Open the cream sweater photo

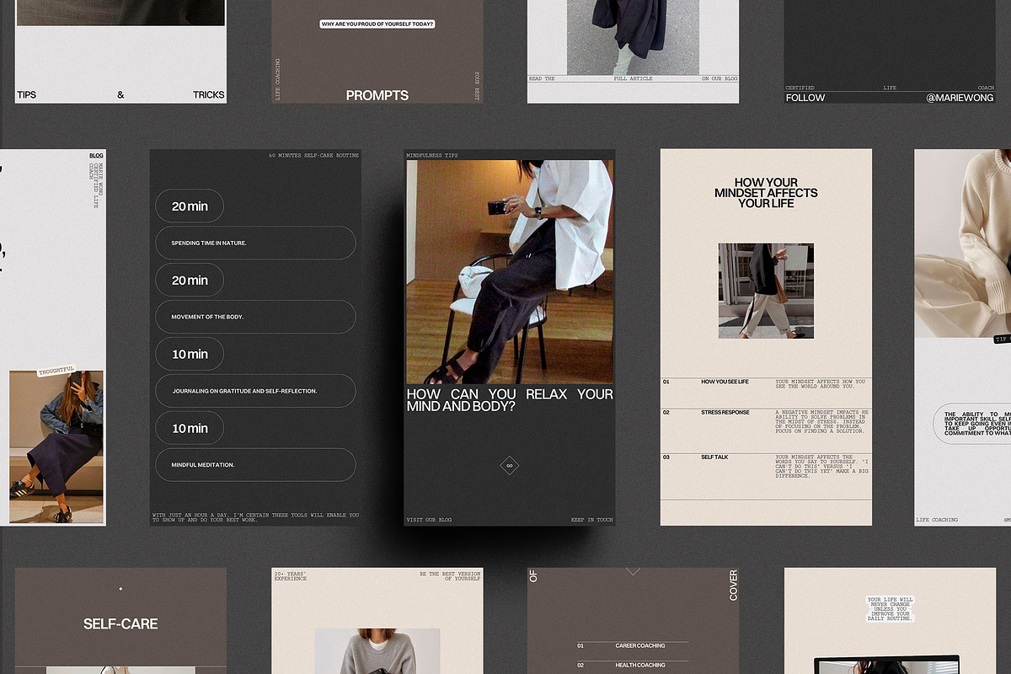click(x=963, y=243)
